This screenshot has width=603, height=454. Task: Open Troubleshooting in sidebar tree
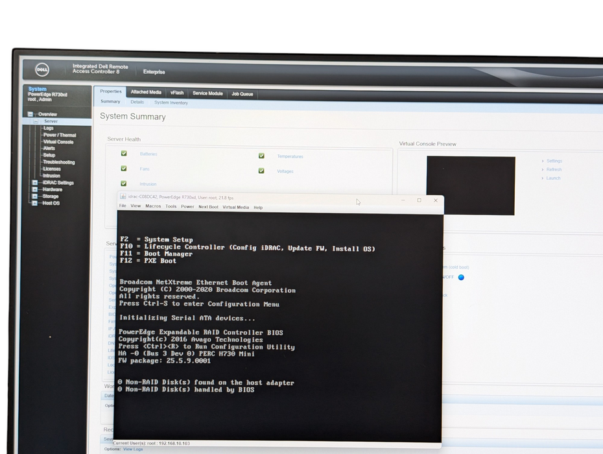pyautogui.click(x=59, y=162)
